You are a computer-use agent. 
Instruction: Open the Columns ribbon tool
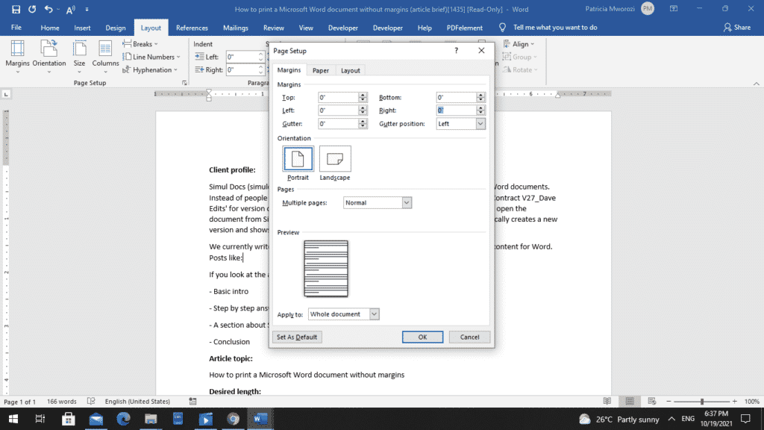[105, 52]
